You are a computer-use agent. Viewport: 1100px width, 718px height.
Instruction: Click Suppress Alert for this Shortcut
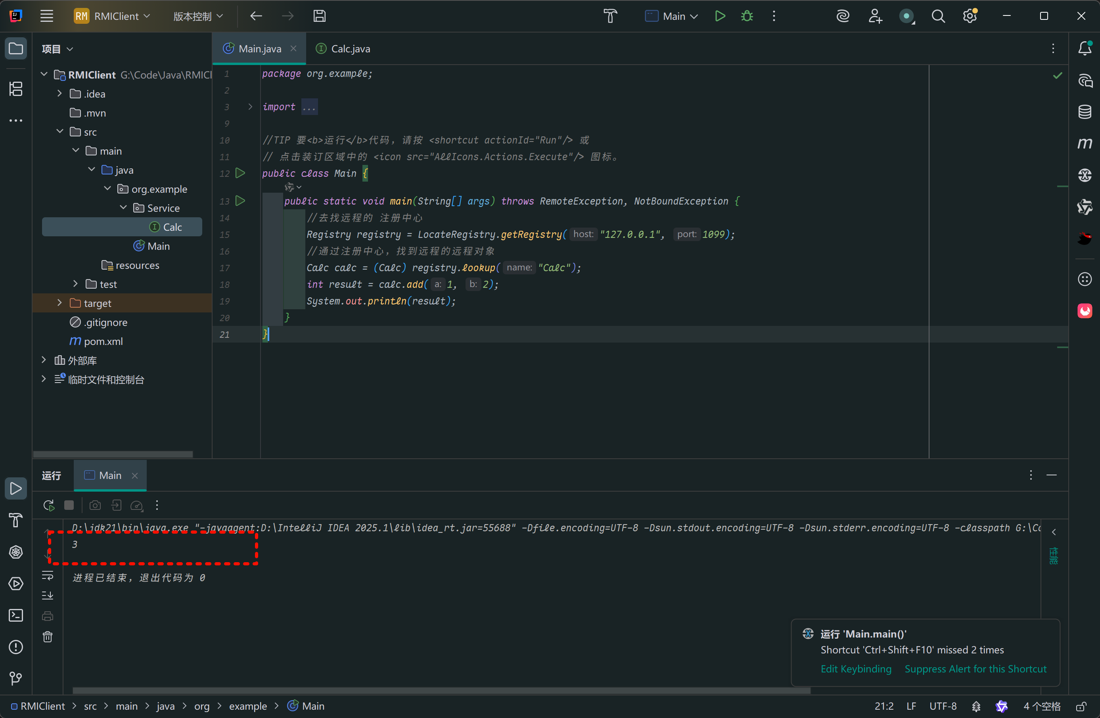975,668
